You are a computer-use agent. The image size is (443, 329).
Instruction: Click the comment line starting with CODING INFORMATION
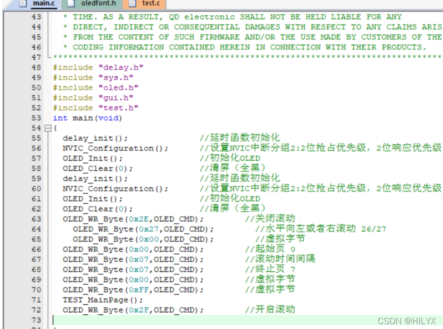coord(245,47)
